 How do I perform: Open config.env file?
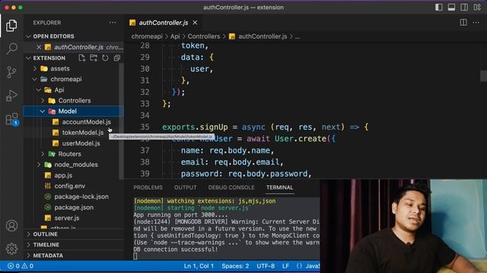(69, 186)
